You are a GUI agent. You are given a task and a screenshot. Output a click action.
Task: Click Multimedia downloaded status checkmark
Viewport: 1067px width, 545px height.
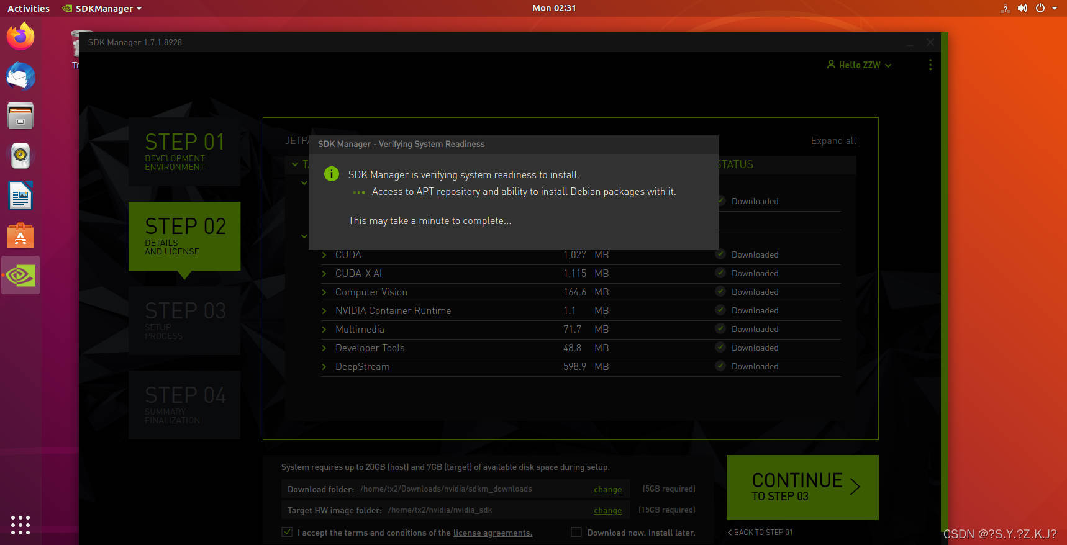720,329
